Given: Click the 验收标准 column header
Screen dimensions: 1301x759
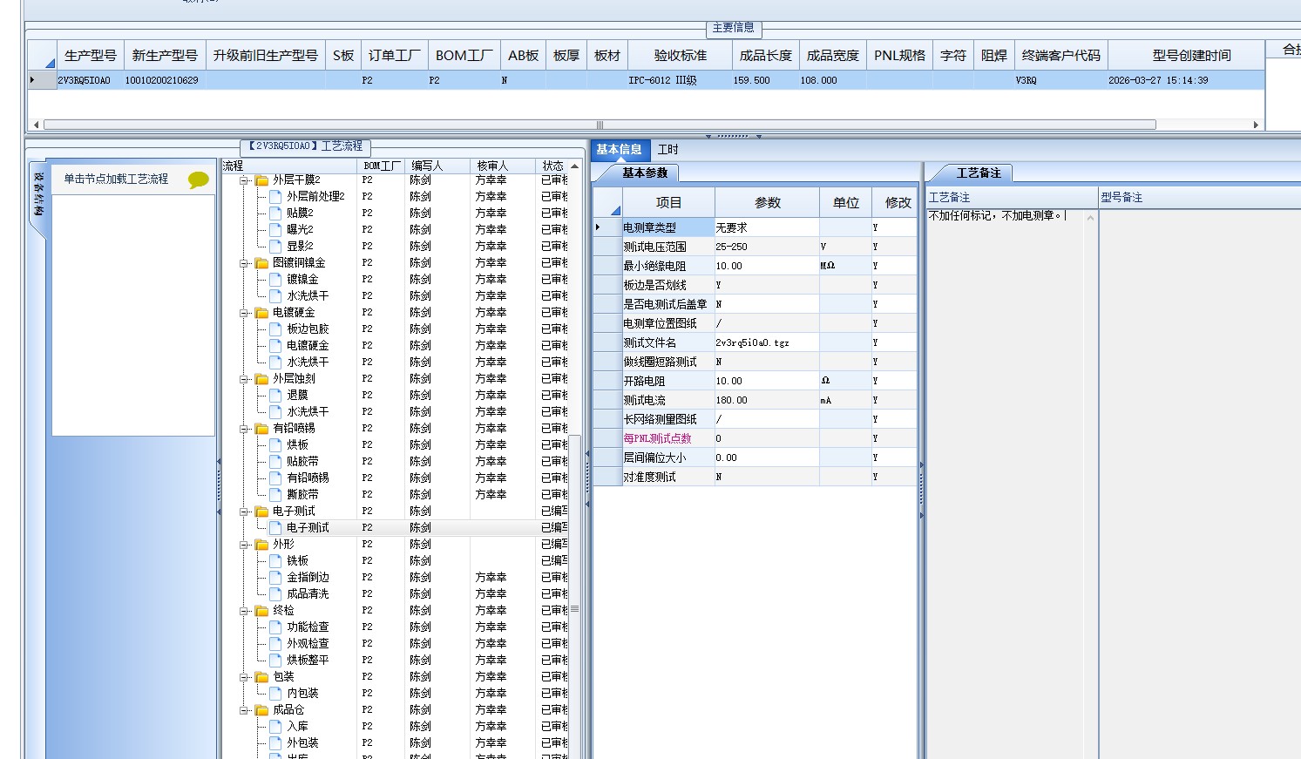Looking at the screenshot, I should tap(681, 56).
